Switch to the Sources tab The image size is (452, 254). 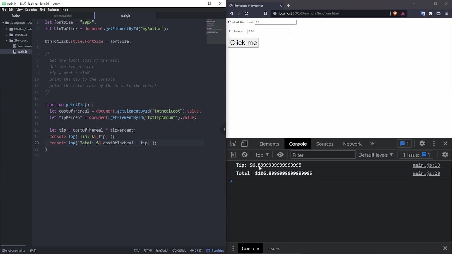point(325,144)
